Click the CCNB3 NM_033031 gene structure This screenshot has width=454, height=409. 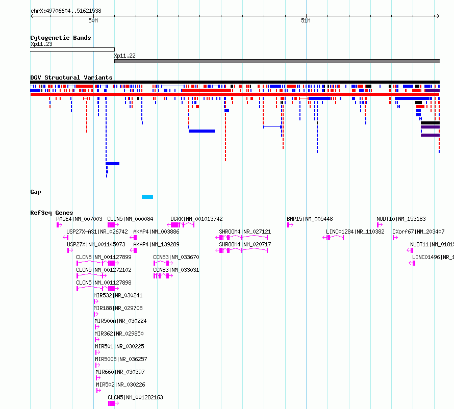click(x=163, y=276)
